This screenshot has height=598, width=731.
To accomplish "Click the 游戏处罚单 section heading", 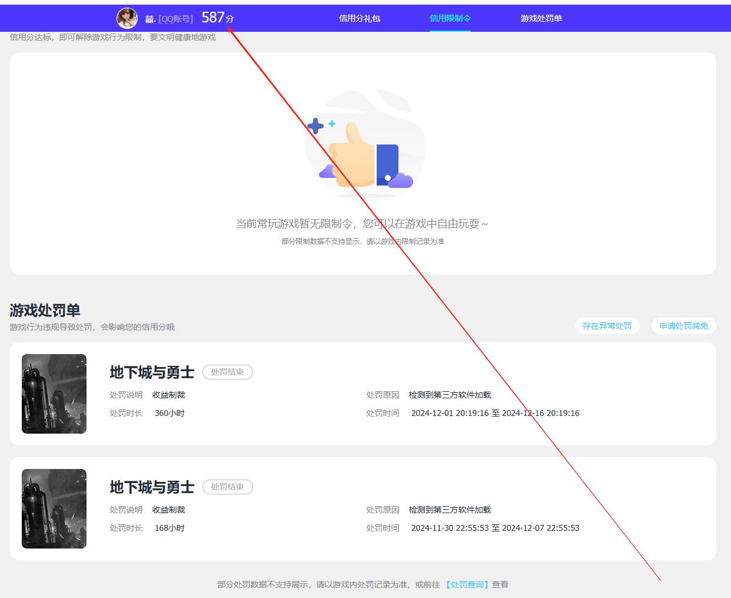I will [45, 310].
